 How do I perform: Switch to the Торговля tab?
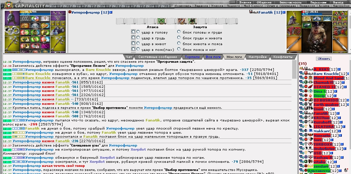pyautogui.click(x=192, y=57)
